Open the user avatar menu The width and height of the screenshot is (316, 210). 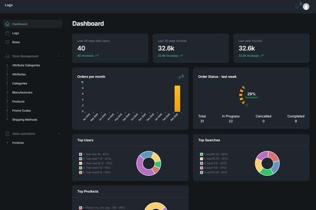[306, 7]
